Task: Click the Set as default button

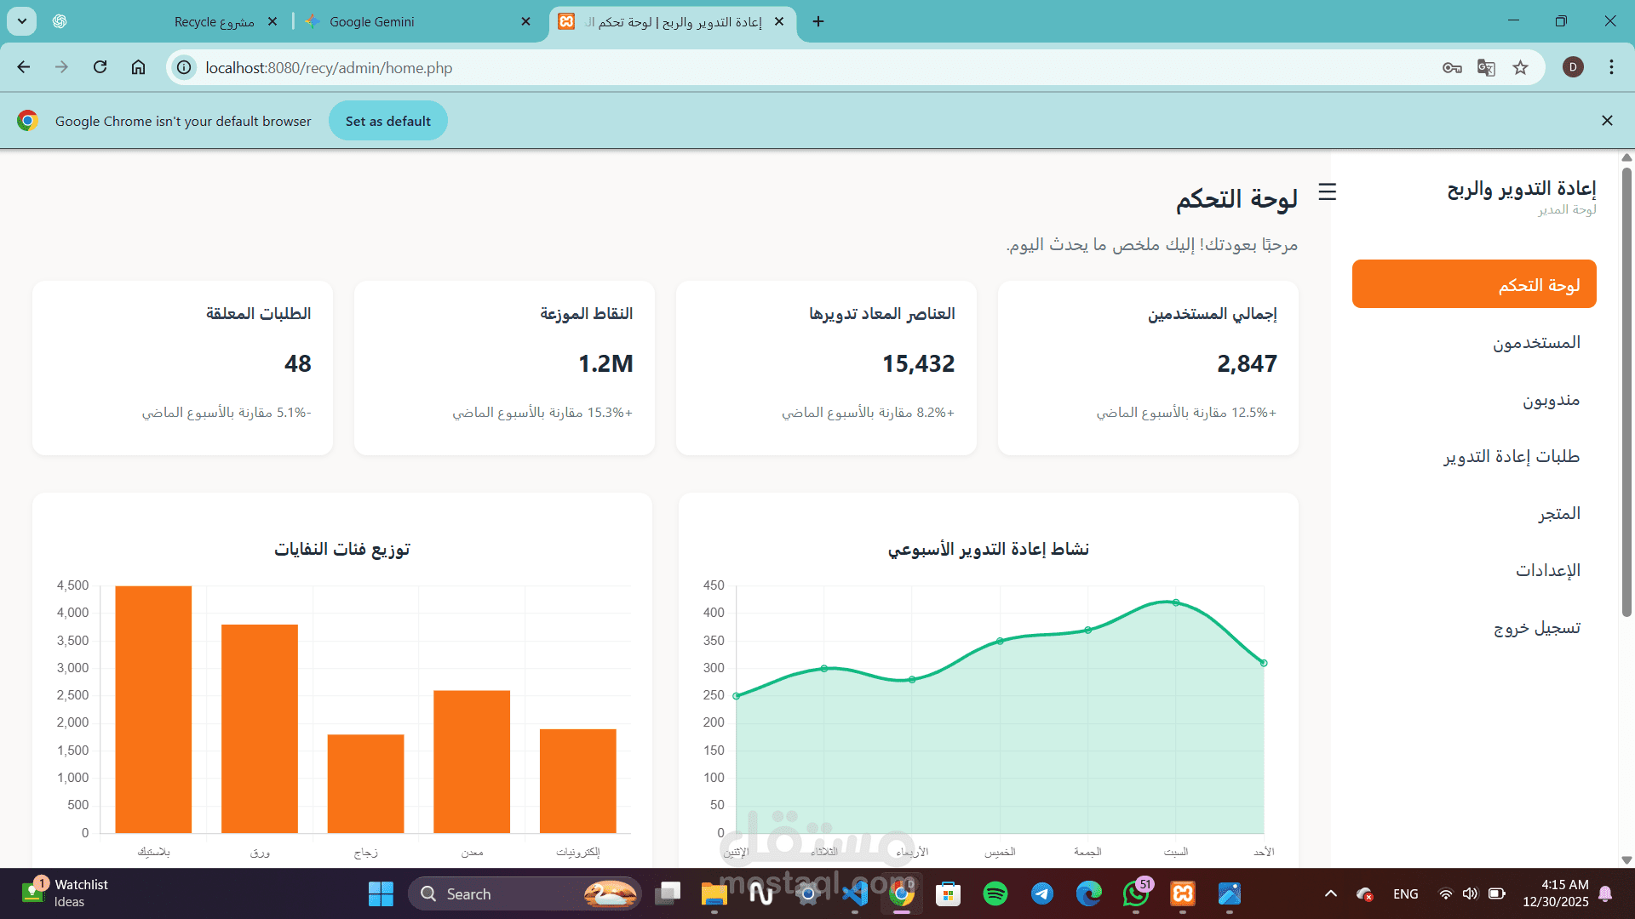Action: pos(387,121)
